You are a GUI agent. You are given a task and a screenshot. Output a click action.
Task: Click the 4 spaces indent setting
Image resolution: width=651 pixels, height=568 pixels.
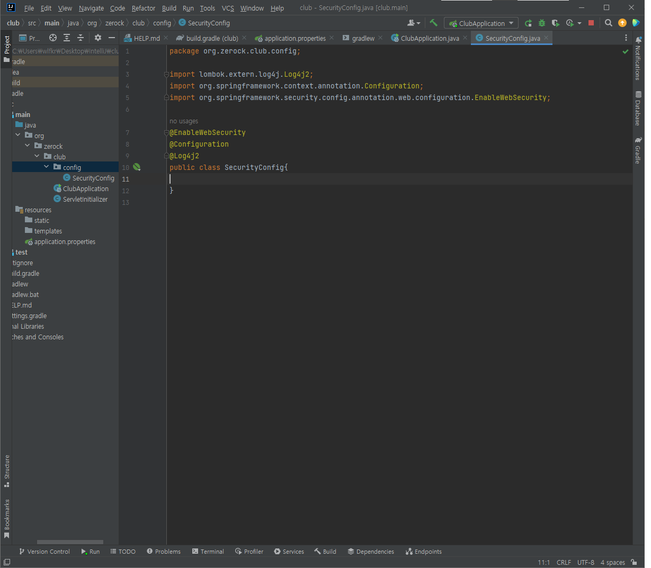point(612,562)
